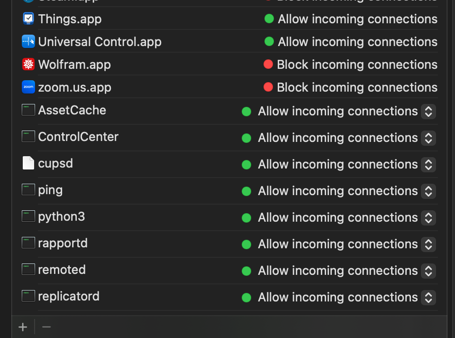Click the AssetCache terminal icon

[x=28, y=110]
